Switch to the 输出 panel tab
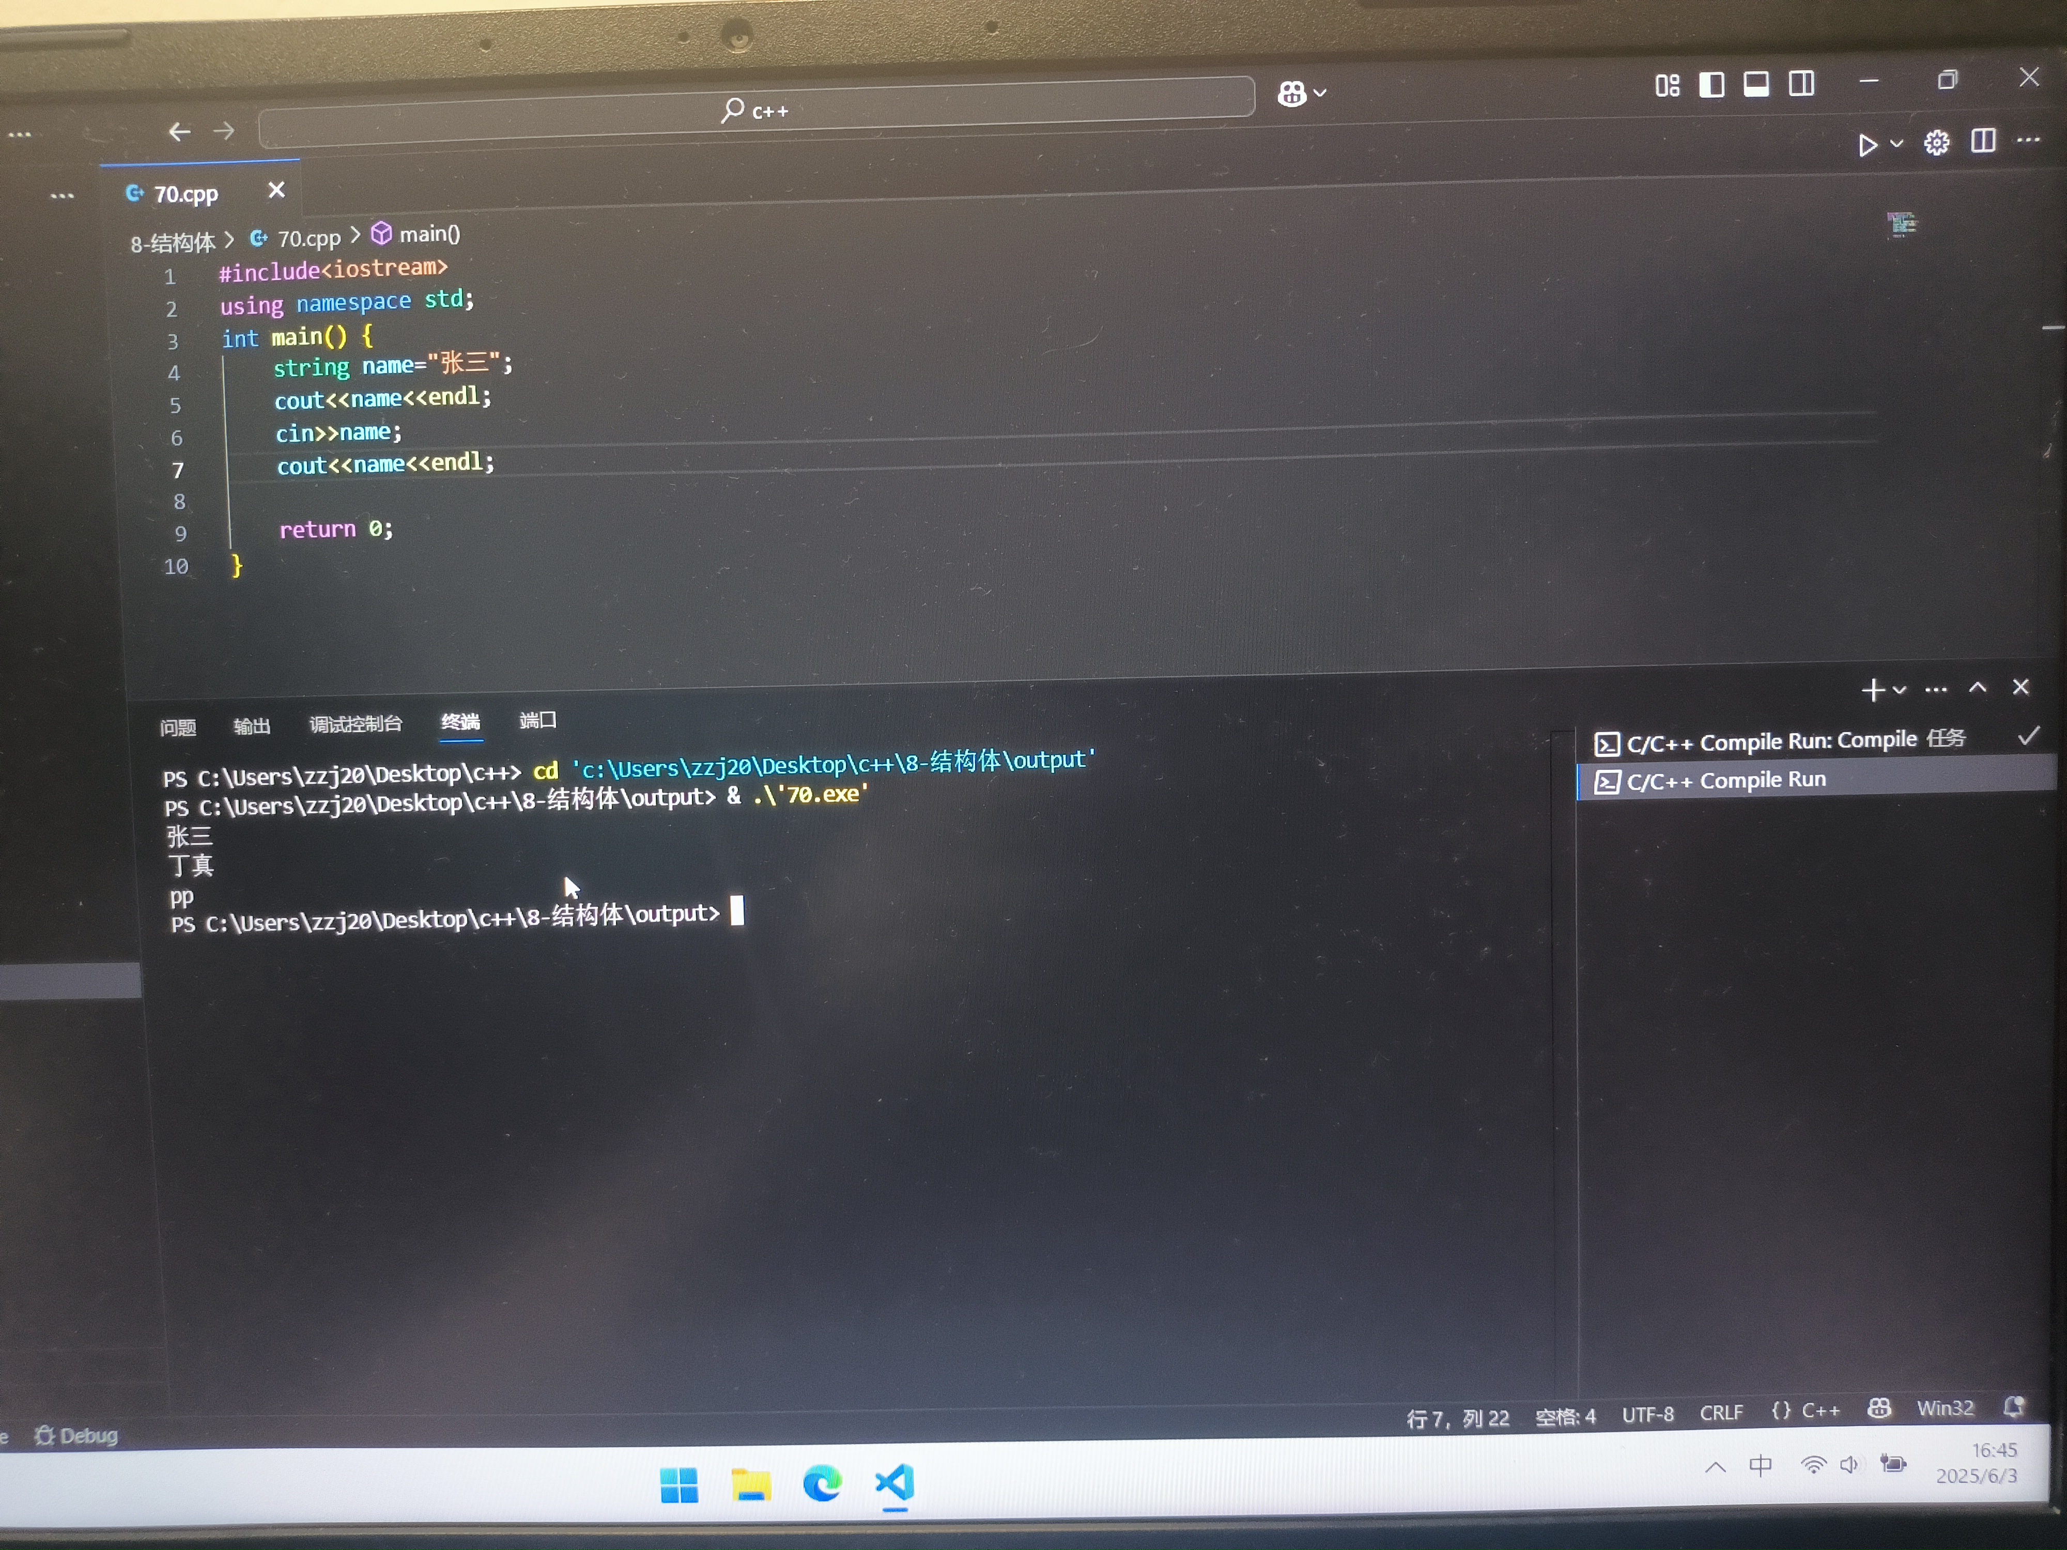Screen dimensions: 2067x1550 coord(251,726)
